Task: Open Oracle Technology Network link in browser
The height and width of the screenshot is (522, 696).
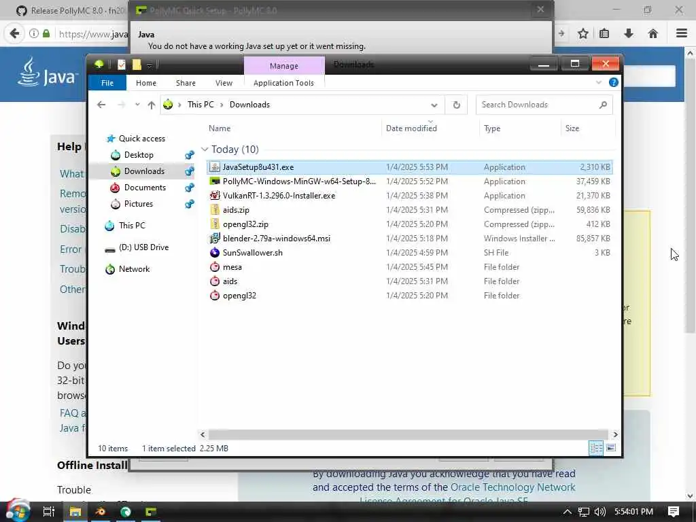Action: click(512, 487)
